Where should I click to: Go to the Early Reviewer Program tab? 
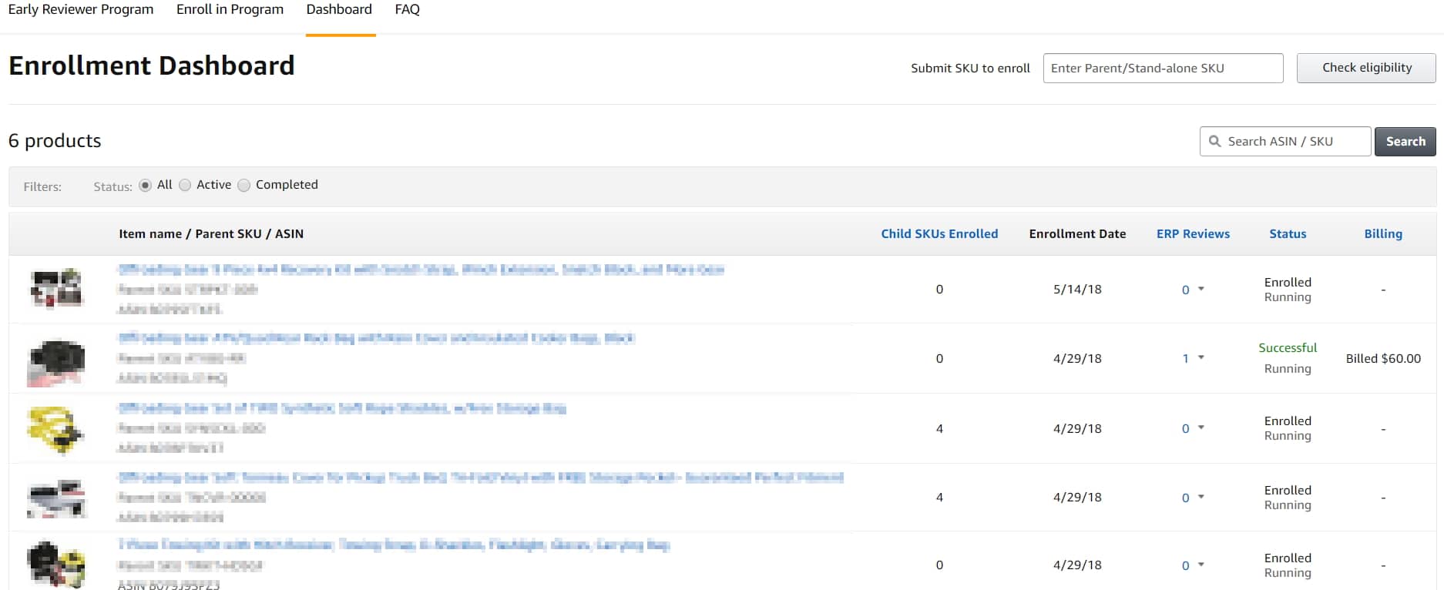[81, 10]
